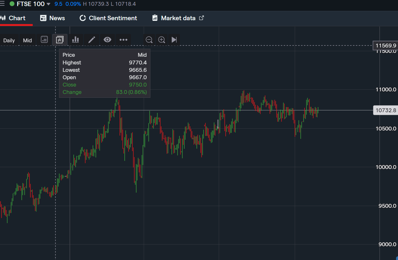398x260 pixels.
Task: Click the green market status dot
Action: tap(12, 4)
